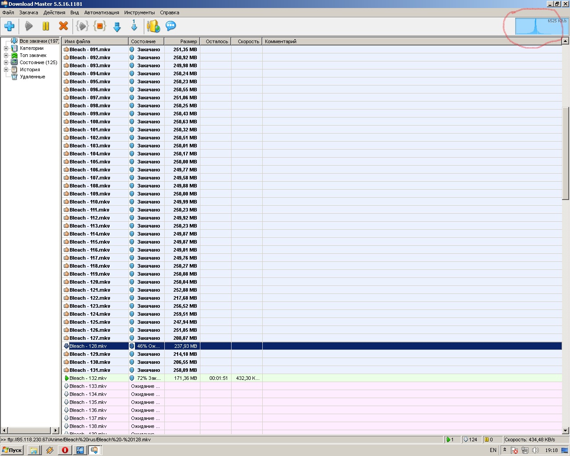Sort by the Имя файла column header
Viewport: 570px width, 456px height.
tap(95, 41)
